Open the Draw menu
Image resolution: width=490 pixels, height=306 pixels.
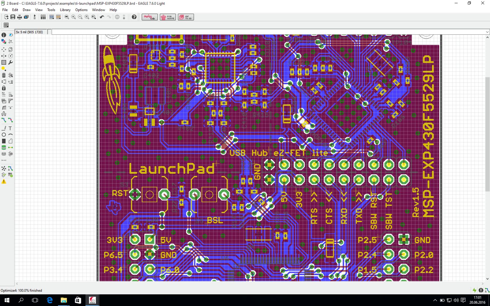pyautogui.click(x=26, y=10)
